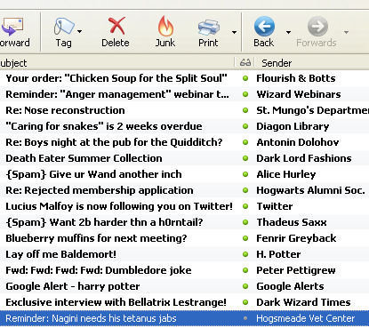Open the Forwards history dropdown arrow
369x328 pixels.
coord(346,32)
